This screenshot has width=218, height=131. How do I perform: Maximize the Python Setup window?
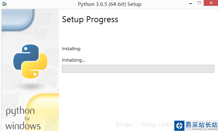tap(200, 3)
